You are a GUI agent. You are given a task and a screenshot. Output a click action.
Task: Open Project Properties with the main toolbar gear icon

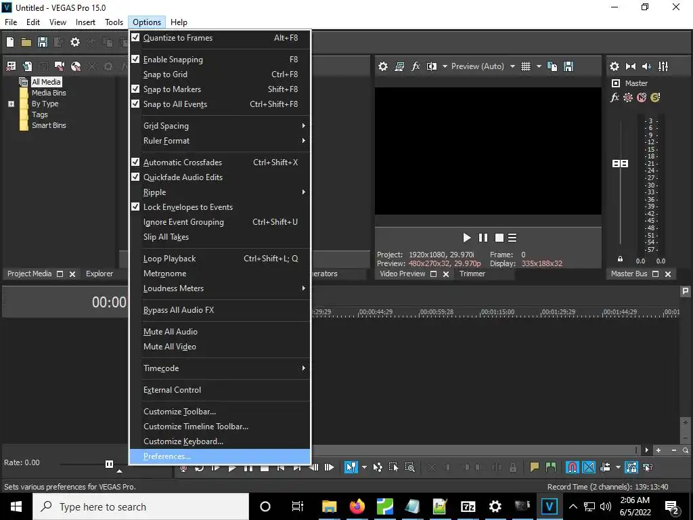[75, 42]
